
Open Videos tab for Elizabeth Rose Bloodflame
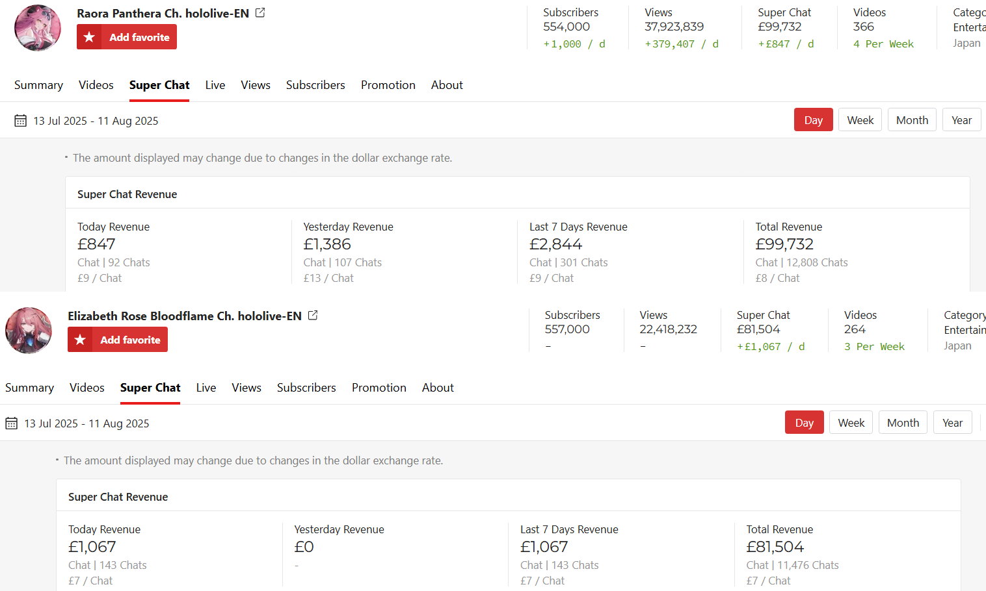click(87, 388)
